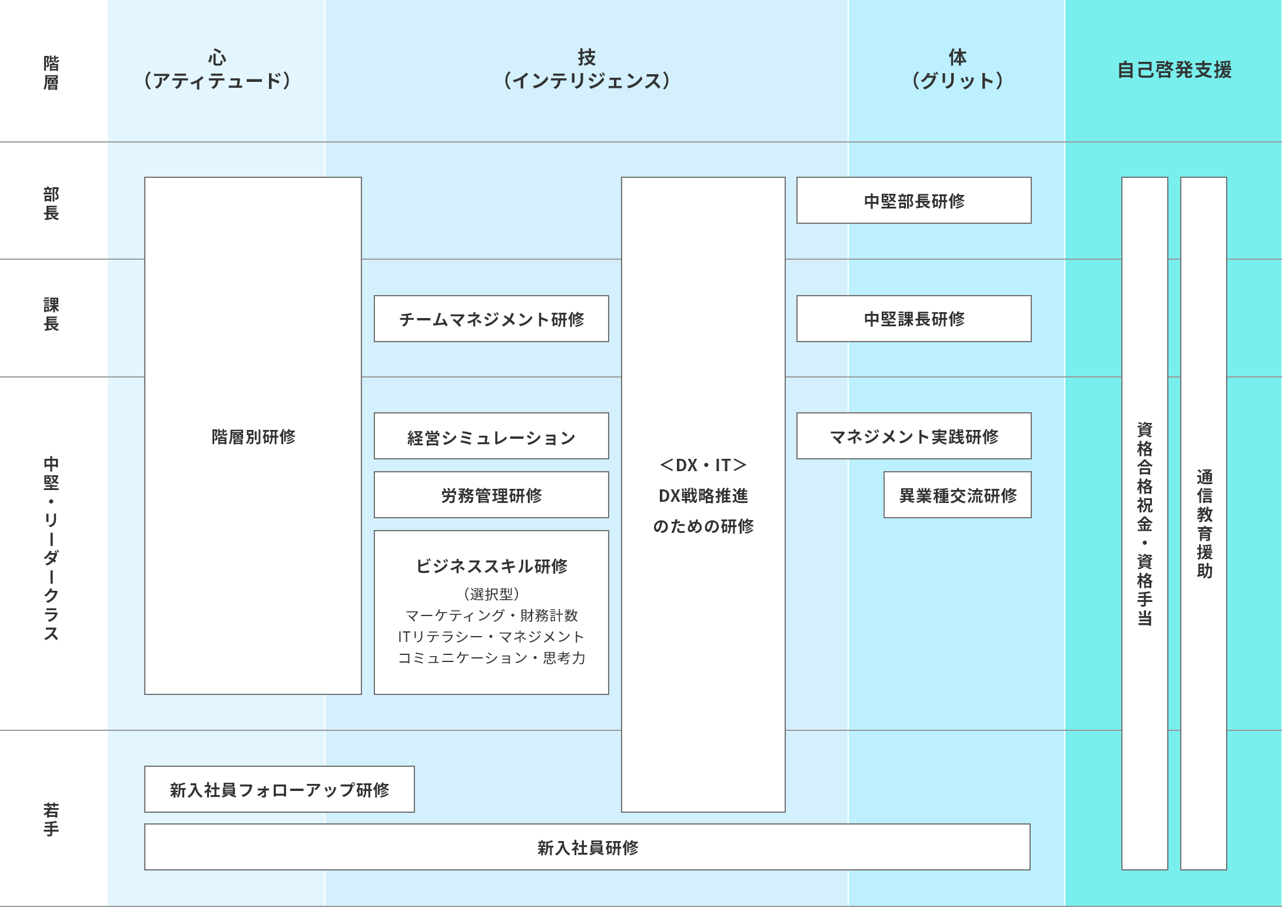Viewport: 1282px width, 907px height.
Task: Select the 通信教育援助 vertical box
Action: coord(1204,523)
